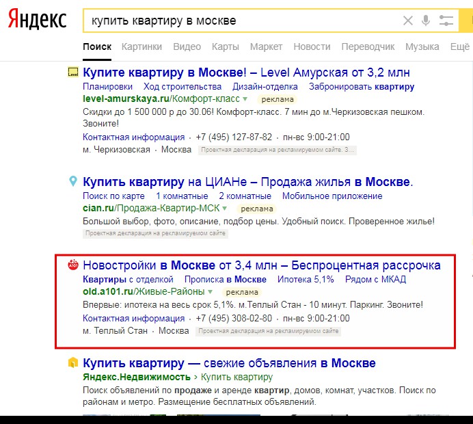The height and width of the screenshot is (424, 473).
Task: Open the Планировки sitelink
Action: (108, 87)
